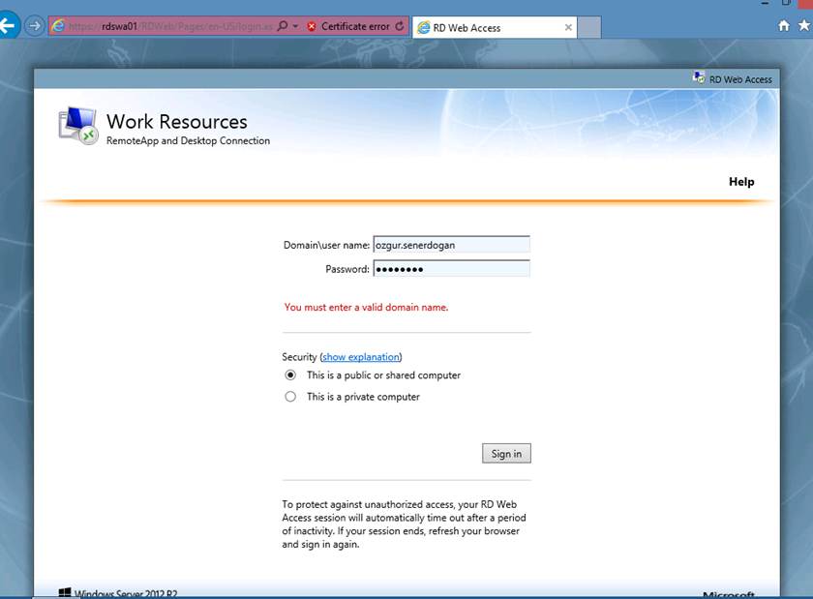Focus the Domain\user name field
813x599 pixels.
click(452, 245)
